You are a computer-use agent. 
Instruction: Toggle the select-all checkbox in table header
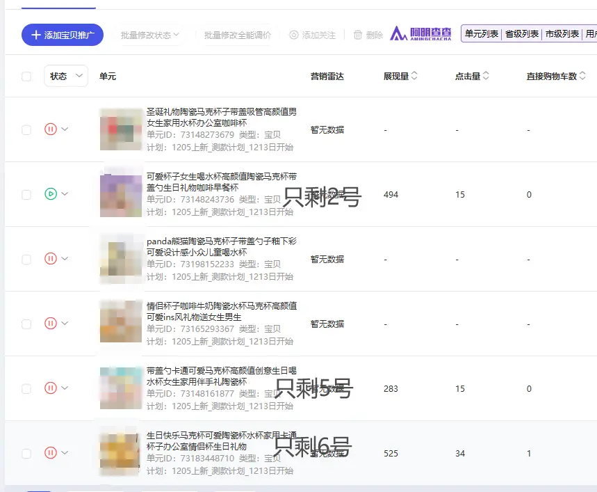pyautogui.click(x=25, y=77)
